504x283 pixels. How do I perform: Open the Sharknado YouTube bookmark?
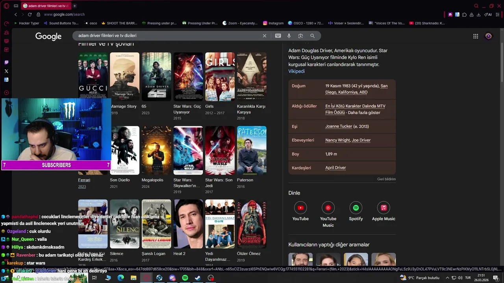coord(427,23)
